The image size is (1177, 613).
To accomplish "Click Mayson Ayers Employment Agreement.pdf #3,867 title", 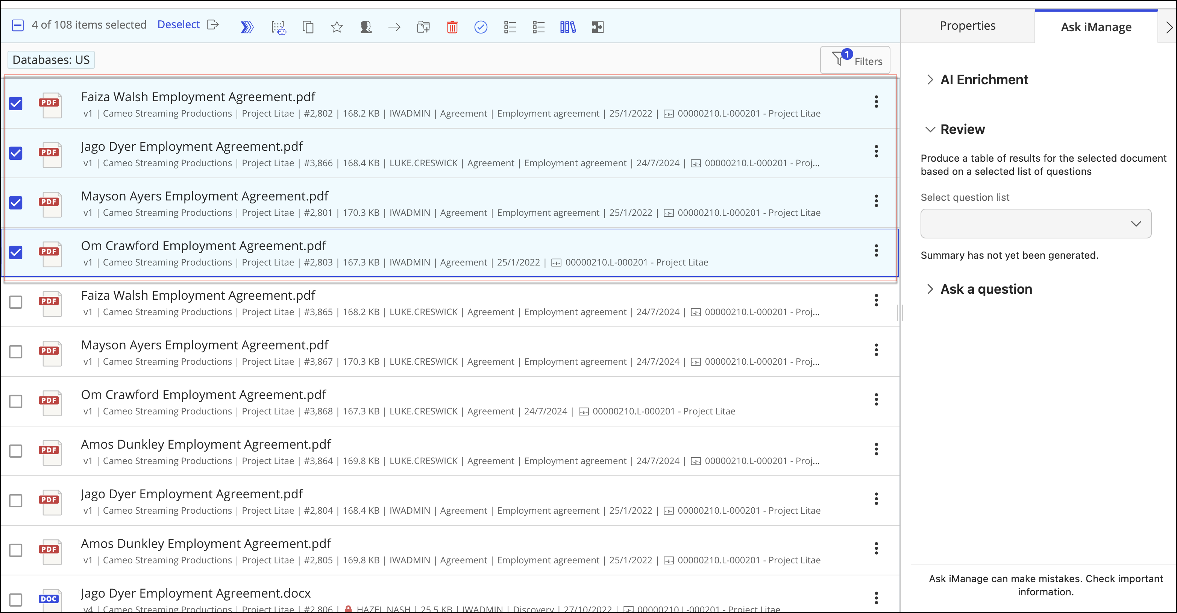I will (x=205, y=345).
